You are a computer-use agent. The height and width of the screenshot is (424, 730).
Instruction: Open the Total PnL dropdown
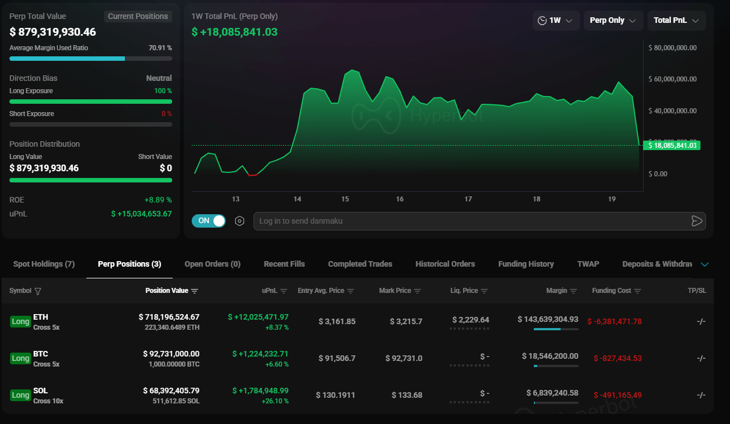click(676, 21)
